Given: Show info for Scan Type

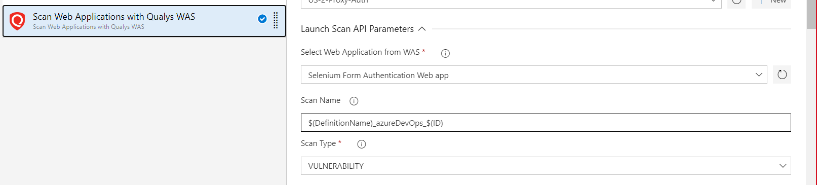Looking at the screenshot, I should tap(362, 144).
